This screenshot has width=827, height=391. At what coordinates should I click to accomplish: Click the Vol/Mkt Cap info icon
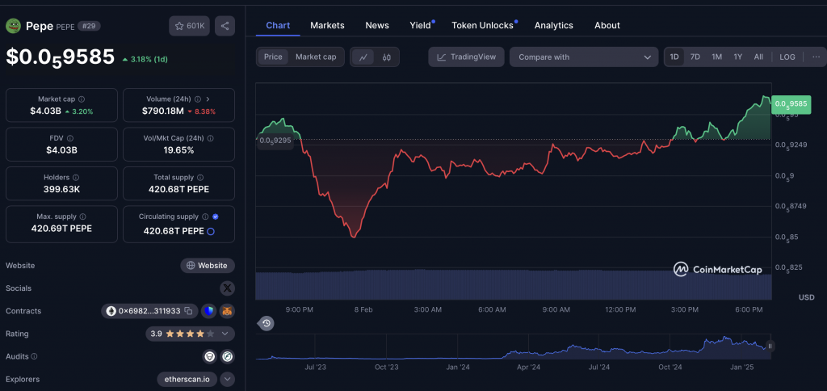point(211,138)
